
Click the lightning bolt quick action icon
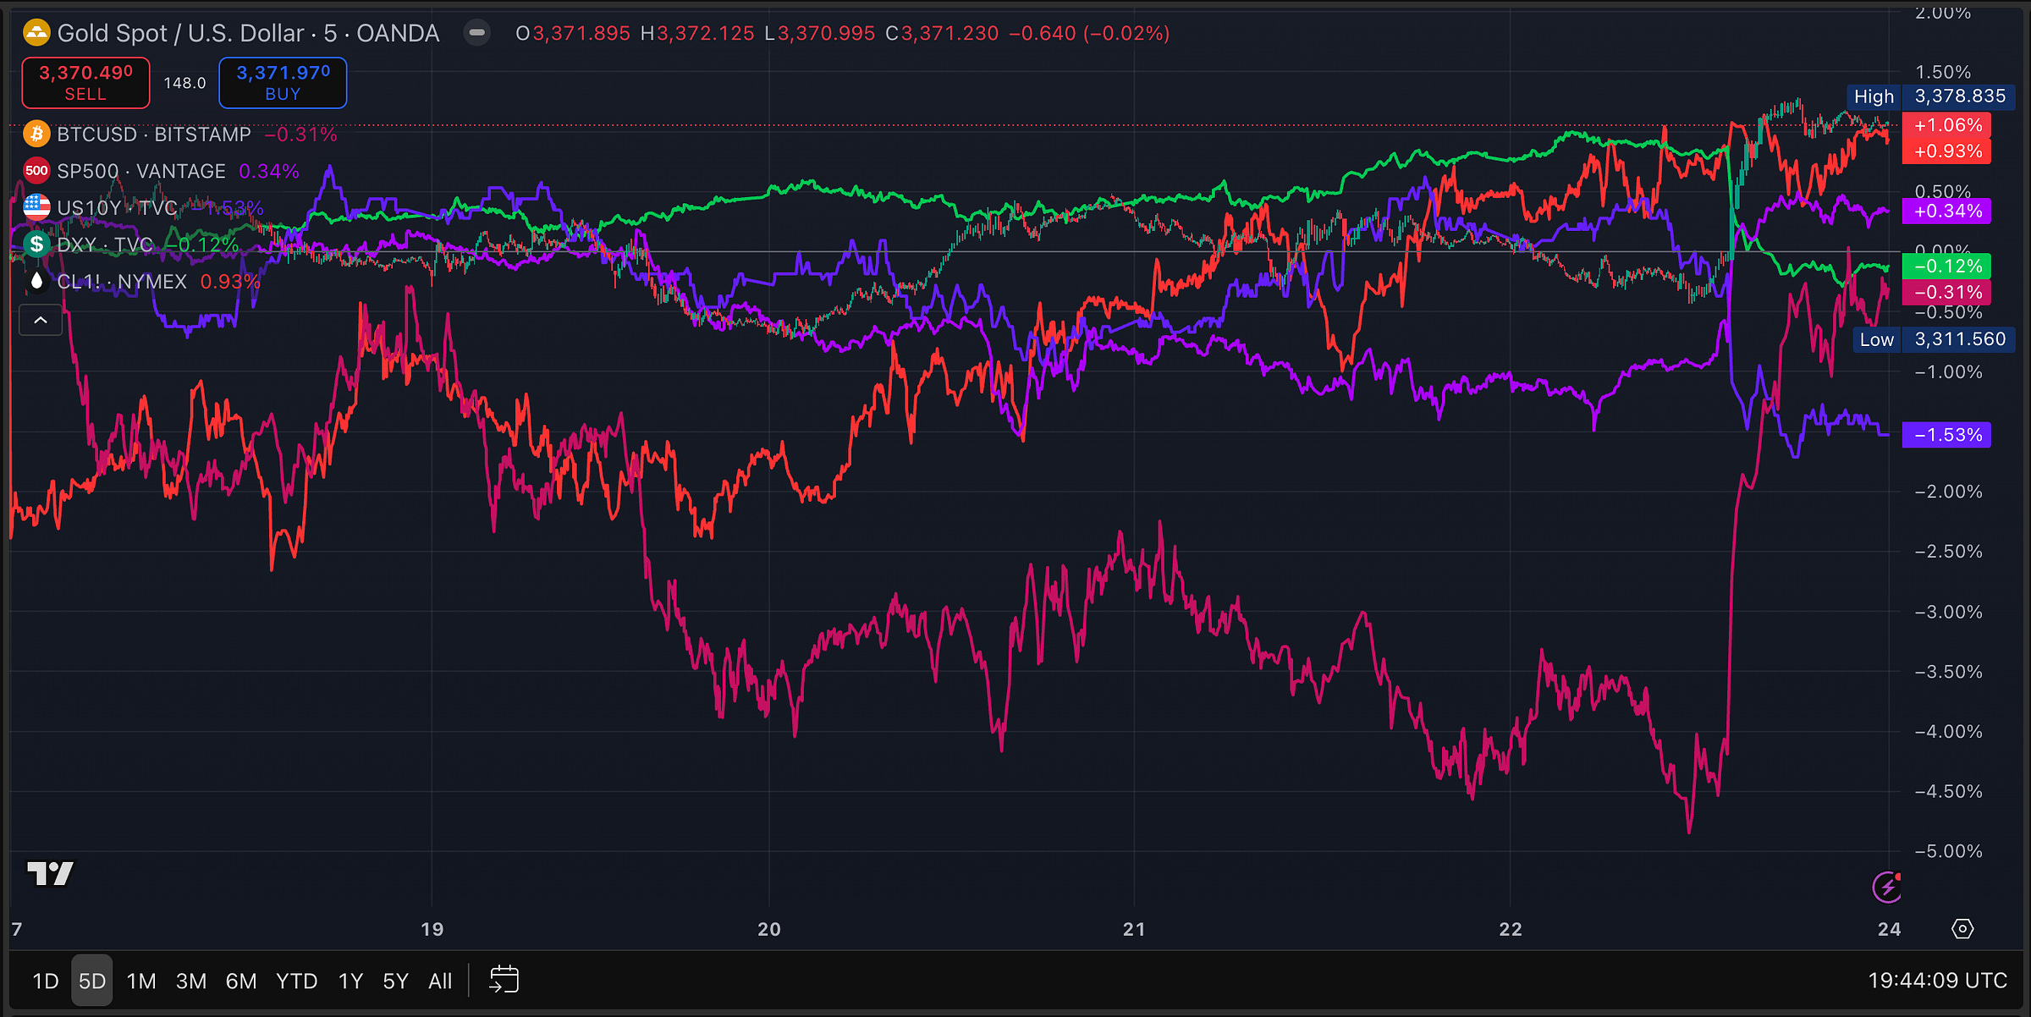tap(1886, 887)
